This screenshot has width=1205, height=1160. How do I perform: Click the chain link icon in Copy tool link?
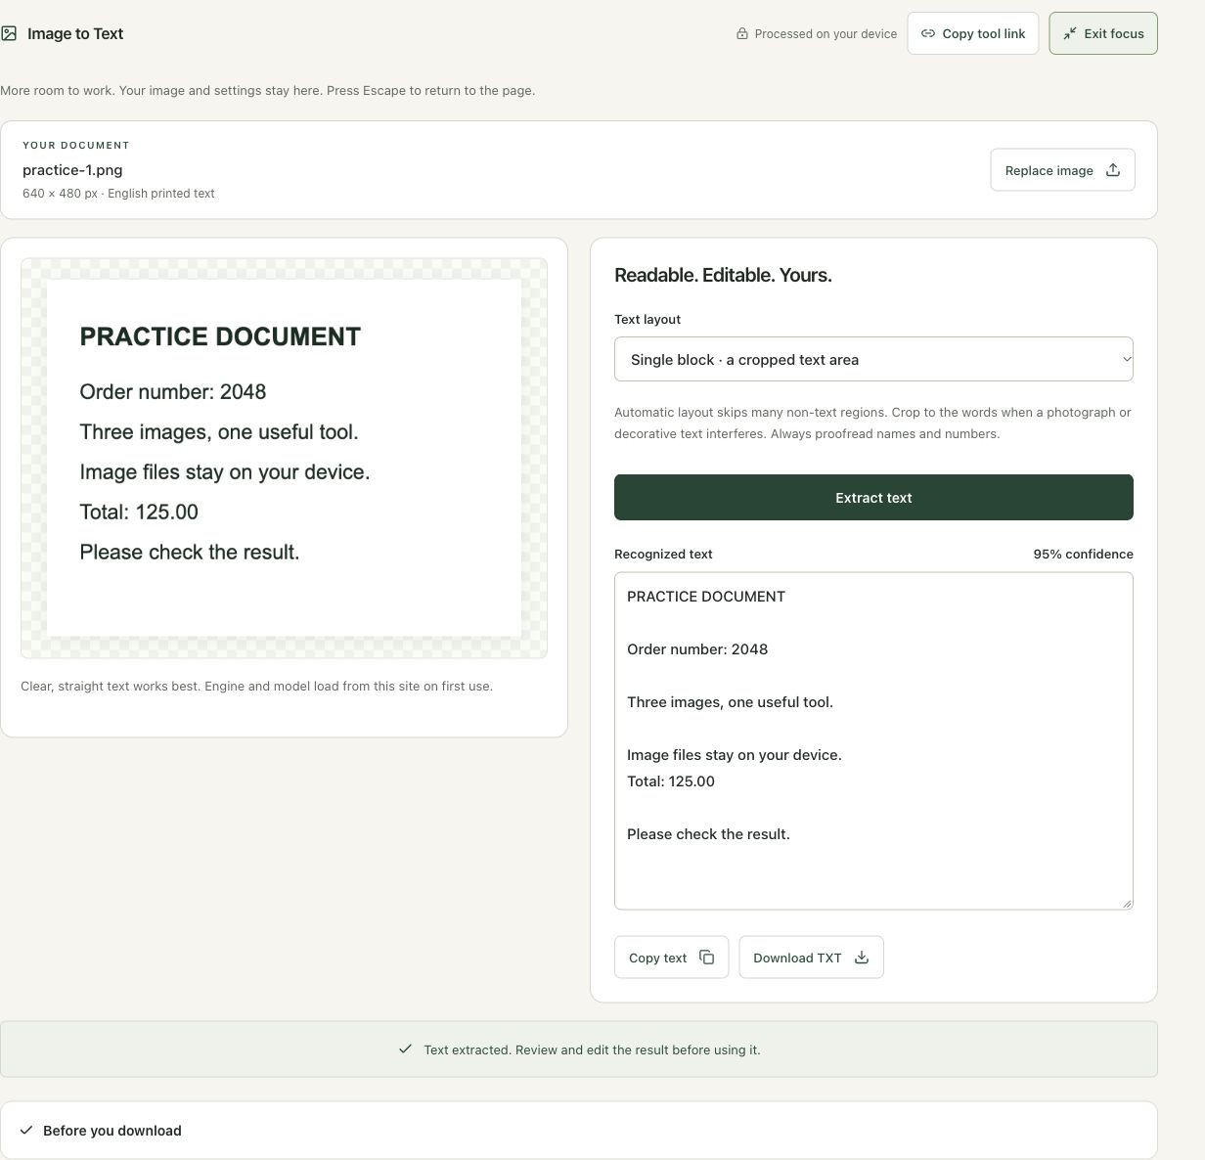928,33
